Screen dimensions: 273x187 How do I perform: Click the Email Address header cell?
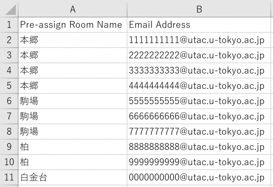[x=199, y=25]
